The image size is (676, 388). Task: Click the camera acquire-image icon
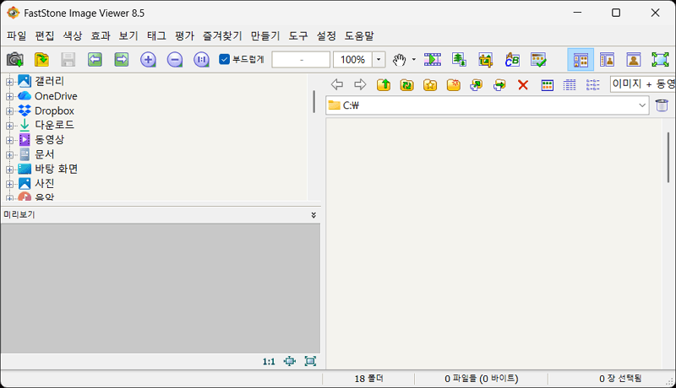tap(15, 59)
